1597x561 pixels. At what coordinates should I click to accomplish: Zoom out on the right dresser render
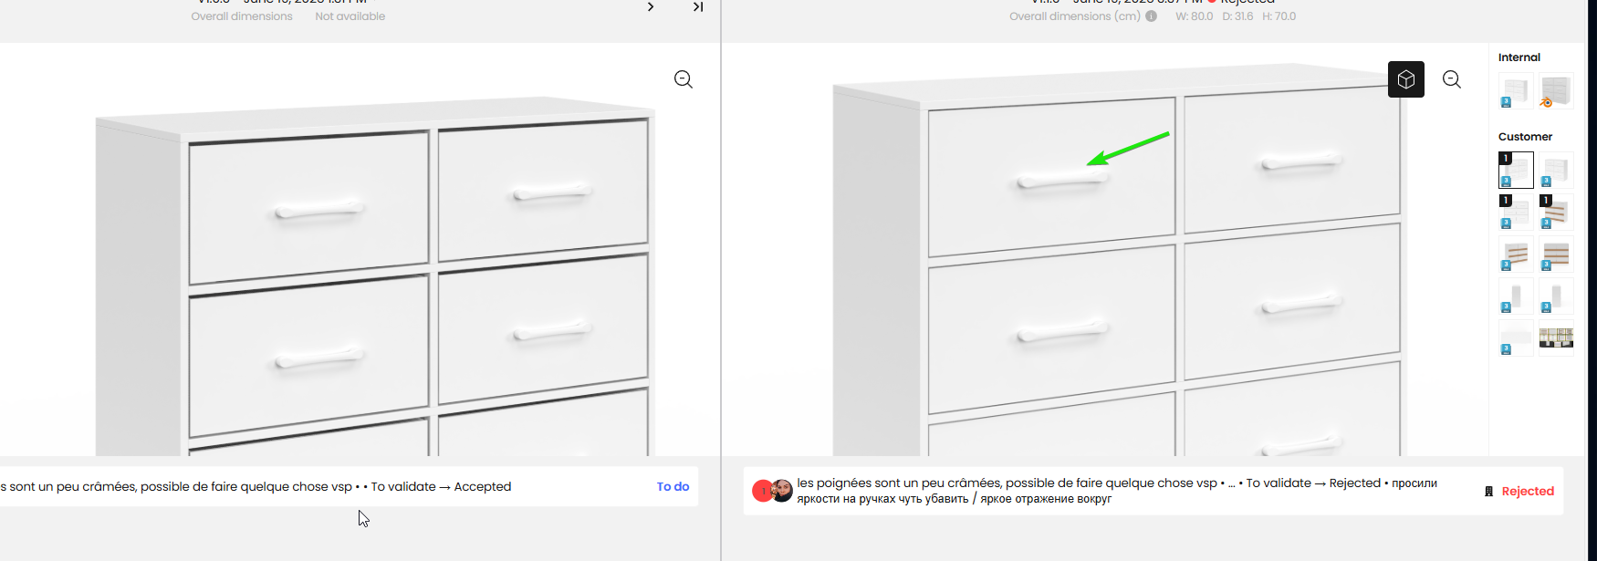point(1452,79)
